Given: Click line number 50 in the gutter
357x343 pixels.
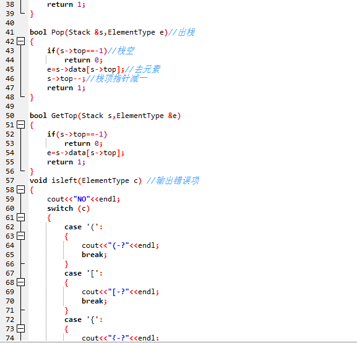Looking at the screenshot, I should pos(10,116).
